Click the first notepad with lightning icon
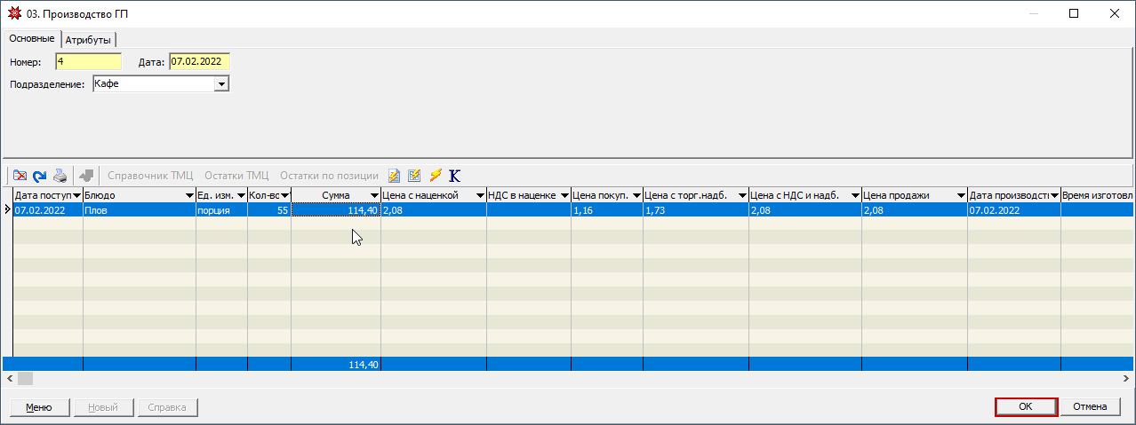This screenshot has height=425, width=1136. pos(395,176)
